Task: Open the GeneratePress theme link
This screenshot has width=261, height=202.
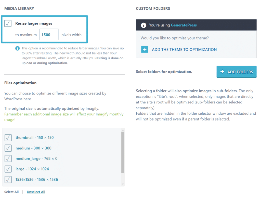Action: tap(184, 25)
